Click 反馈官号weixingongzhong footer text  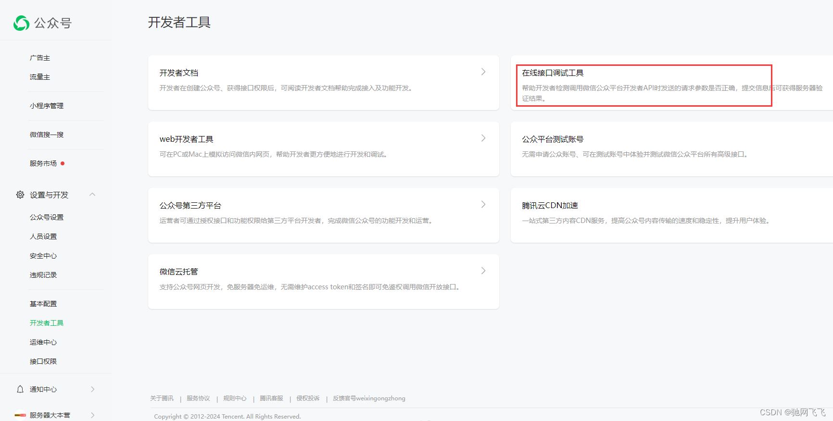tap(369, 398)
